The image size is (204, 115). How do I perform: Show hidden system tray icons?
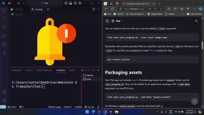pos(157,112)
